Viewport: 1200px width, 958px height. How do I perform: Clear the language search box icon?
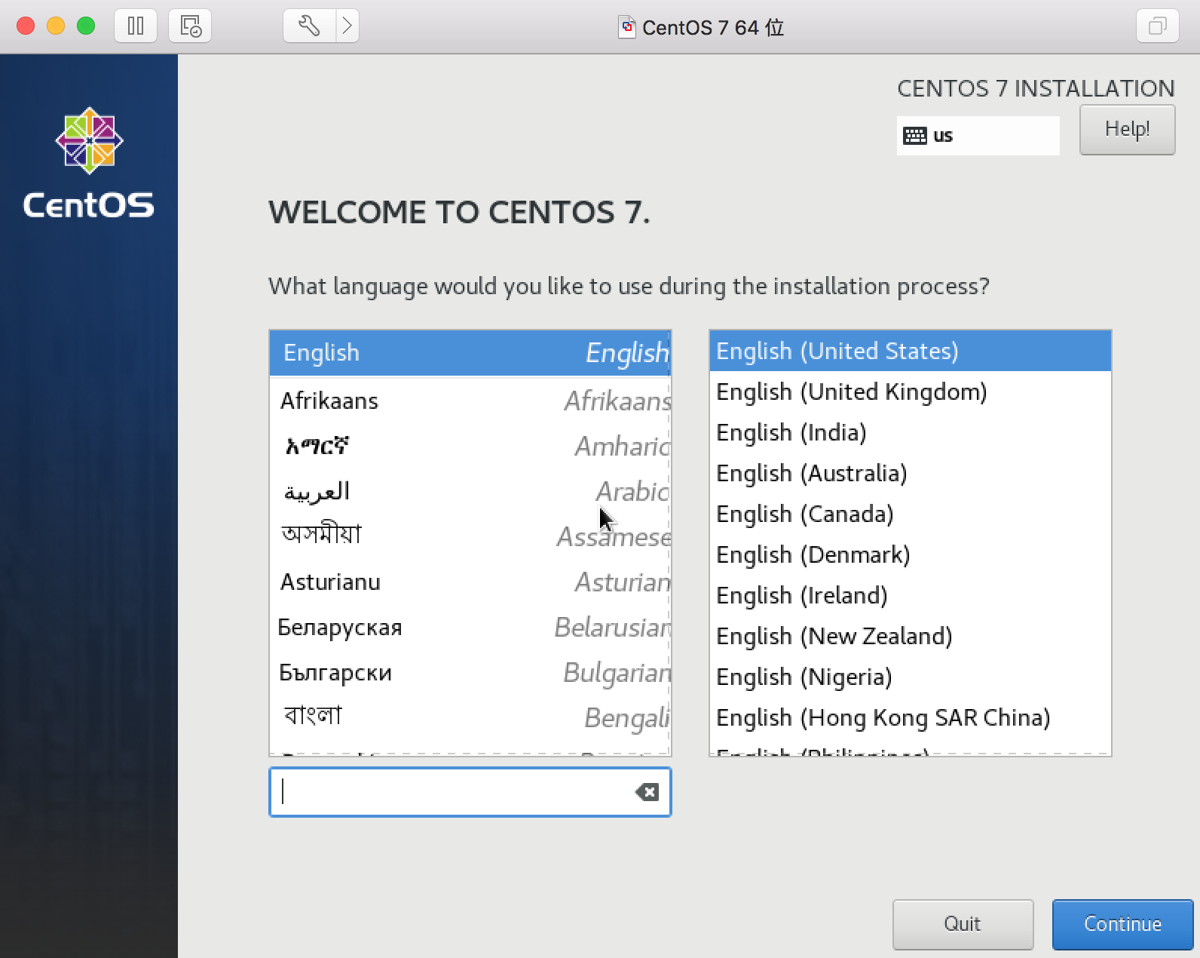click(647, 792)
